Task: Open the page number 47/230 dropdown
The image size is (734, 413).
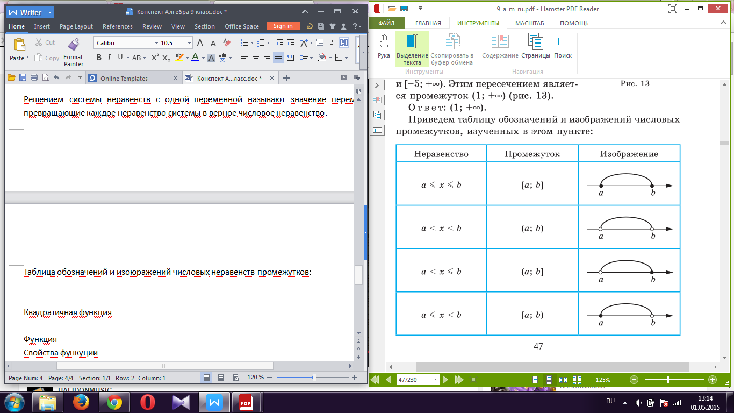Action: (435, 380)
